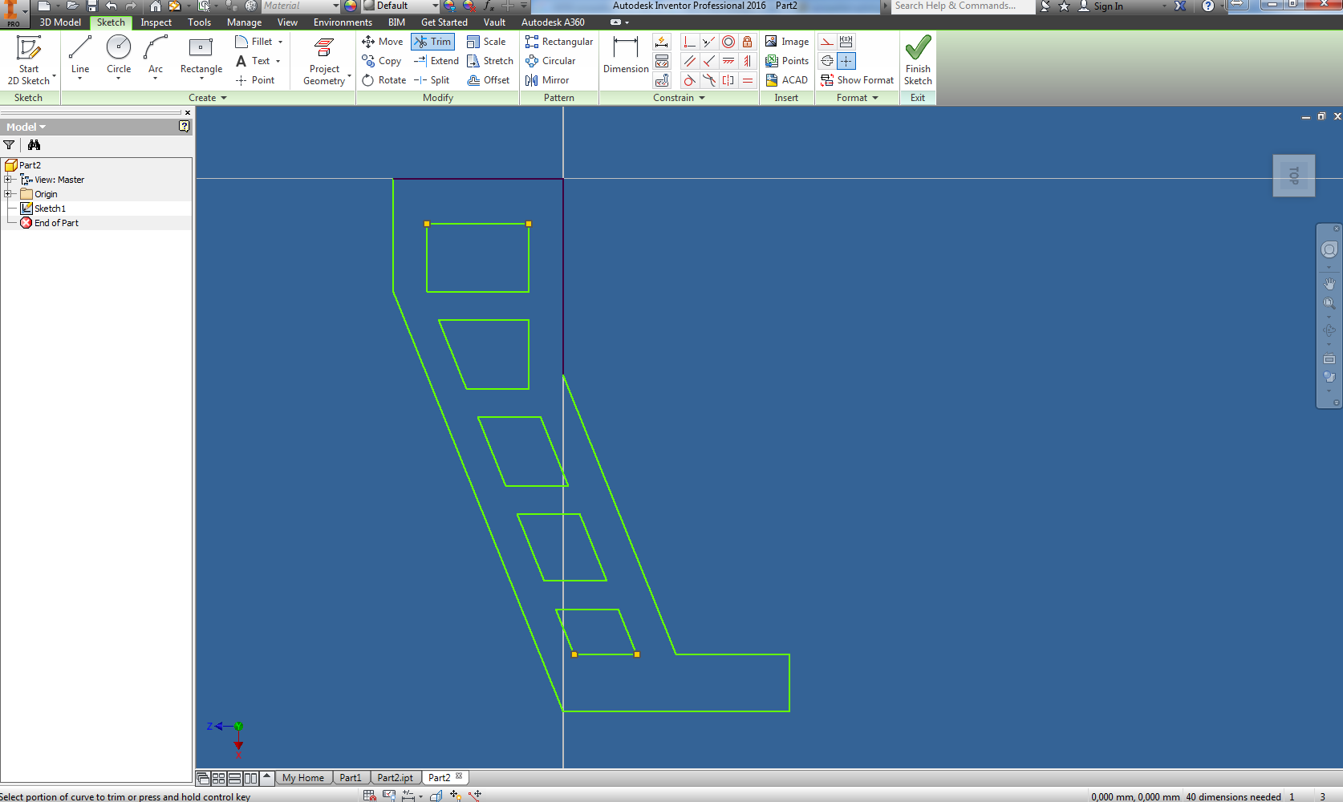Viewport: 1343px width, 802px height.
Task: Expand View: Master node
Action: pos(8,180)
